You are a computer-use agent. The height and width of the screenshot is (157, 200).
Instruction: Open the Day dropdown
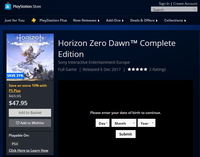[x=102, y=123]
